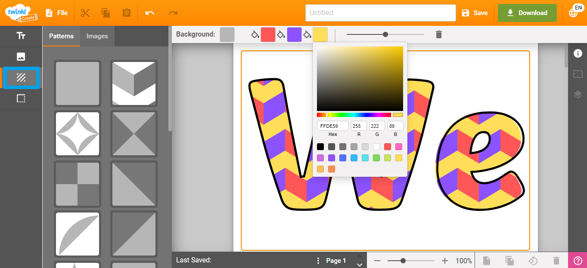Open the Page 1 three-dot menu
Screen dimensions: 587x268
tap(318, 261)
